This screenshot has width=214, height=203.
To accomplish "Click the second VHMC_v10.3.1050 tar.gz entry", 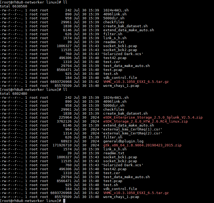I will coord(136,193).
